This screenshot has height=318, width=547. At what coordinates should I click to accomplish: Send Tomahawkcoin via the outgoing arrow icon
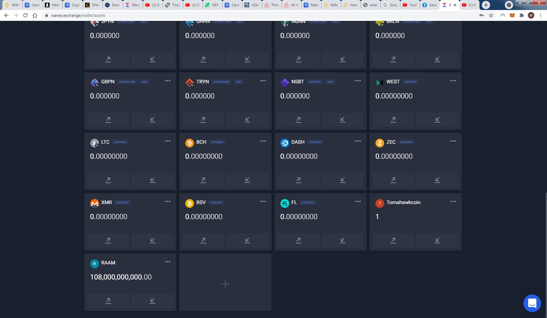coord(393,241)
